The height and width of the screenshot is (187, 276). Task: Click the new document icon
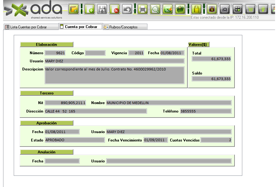90,9
